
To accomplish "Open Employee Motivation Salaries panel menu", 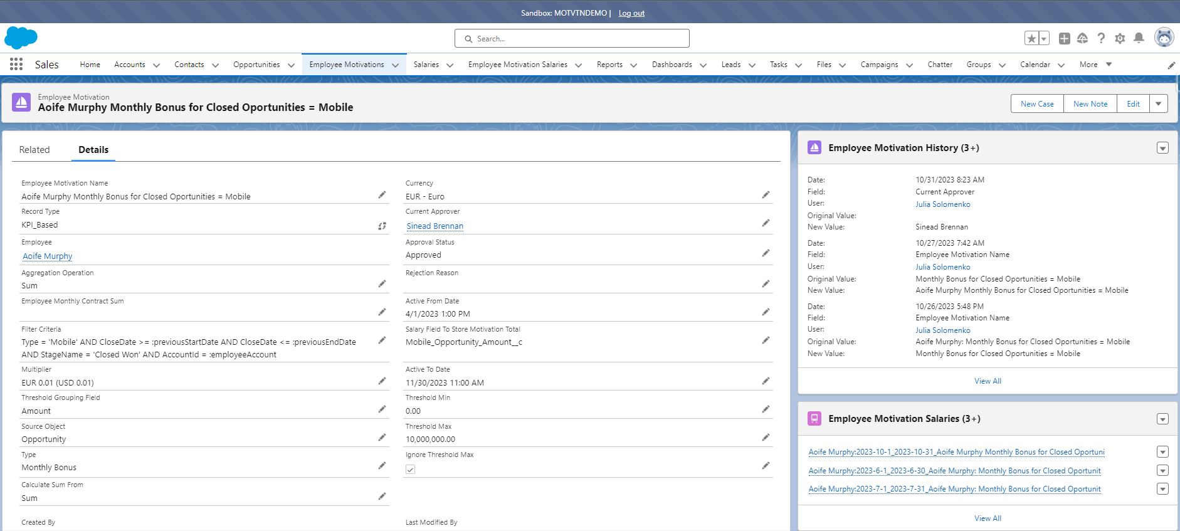I will [x=1162, y=419].
